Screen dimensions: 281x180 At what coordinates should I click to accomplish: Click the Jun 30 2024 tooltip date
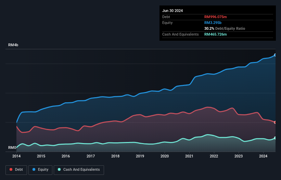[173, 11]
